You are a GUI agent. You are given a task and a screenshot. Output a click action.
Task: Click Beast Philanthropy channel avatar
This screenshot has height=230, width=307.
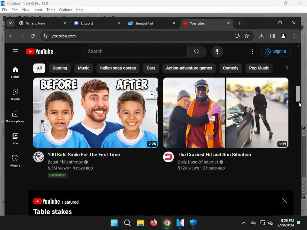coord(39,157)
